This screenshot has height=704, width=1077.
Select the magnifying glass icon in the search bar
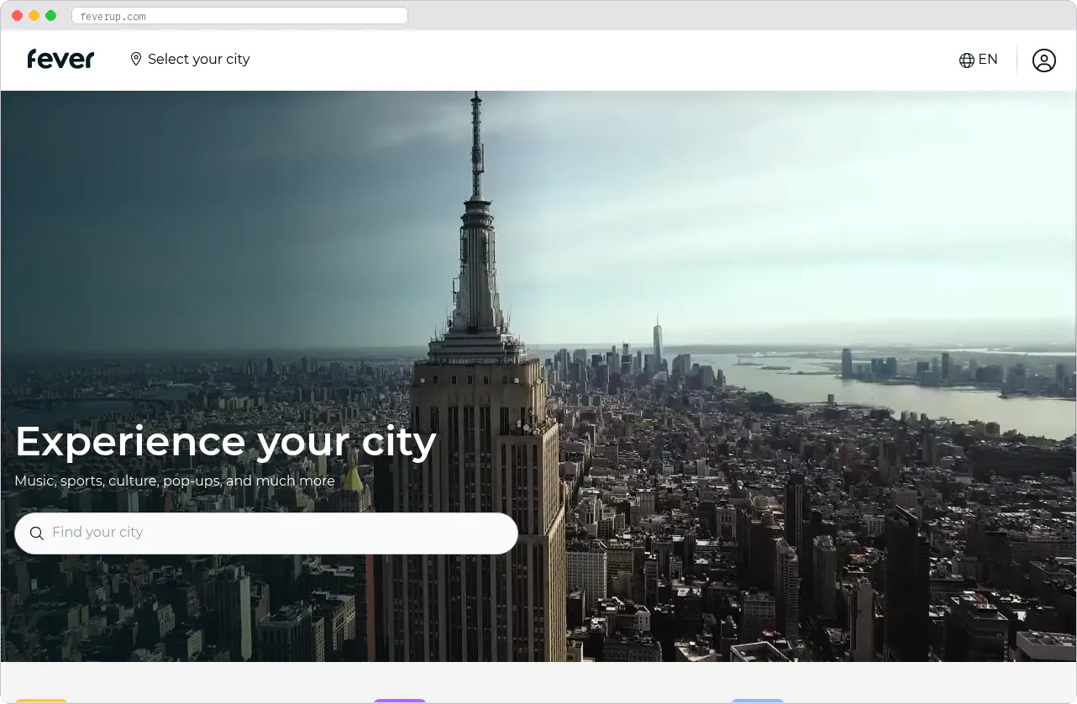tap(37, 533)
